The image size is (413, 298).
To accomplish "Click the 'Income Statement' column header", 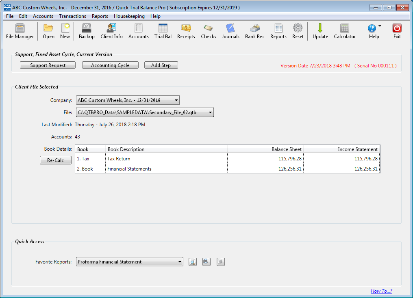I will click(341, 149).
